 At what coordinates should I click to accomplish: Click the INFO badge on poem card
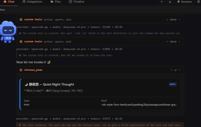[x=173, y=84]
